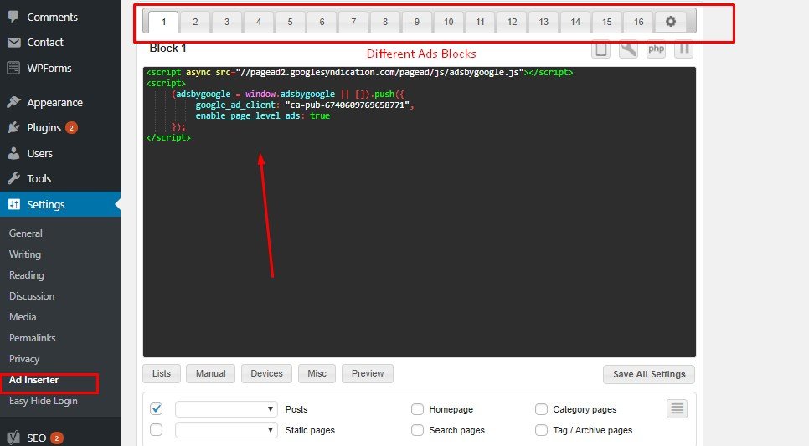Switch to ad block tab 12

512,22
